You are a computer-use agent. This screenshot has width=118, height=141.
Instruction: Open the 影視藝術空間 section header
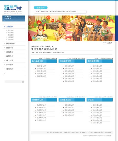click(x=100, y=61)
